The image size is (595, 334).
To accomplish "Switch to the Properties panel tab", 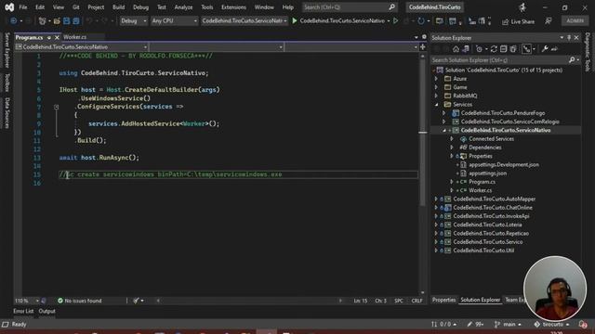I will pyautogui.click(x=443, y=300).
